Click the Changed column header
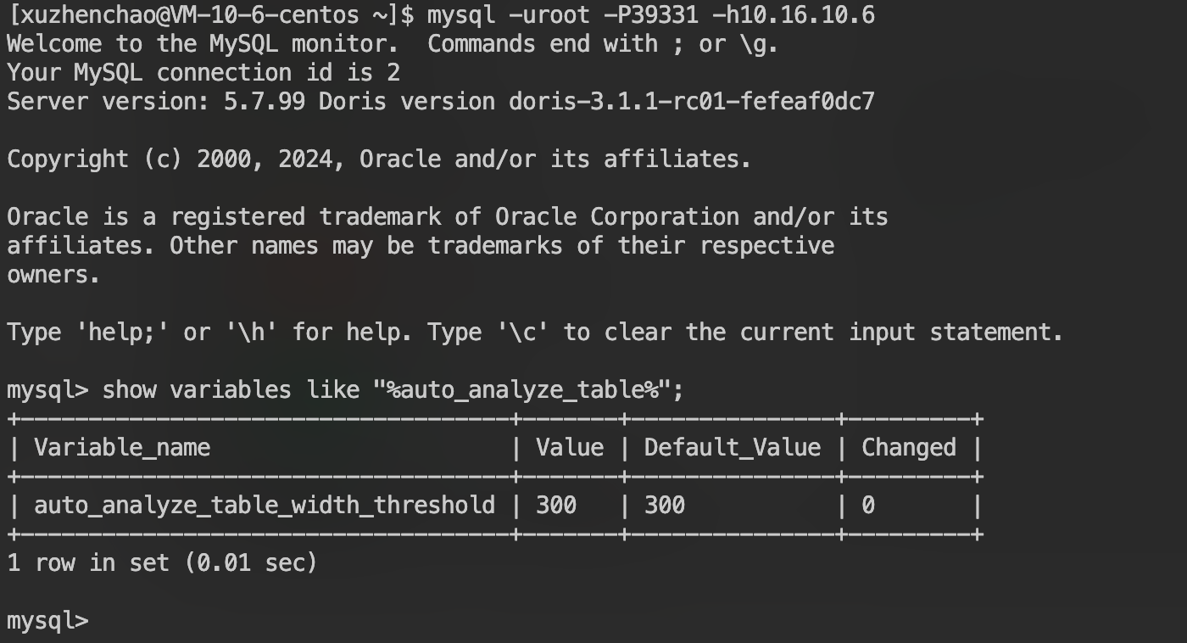Viewport: 1187px width, 643px height. [x=908, y=447]
